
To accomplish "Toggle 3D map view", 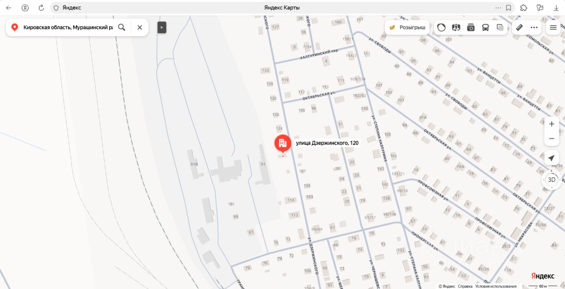I will pos(551,180).
